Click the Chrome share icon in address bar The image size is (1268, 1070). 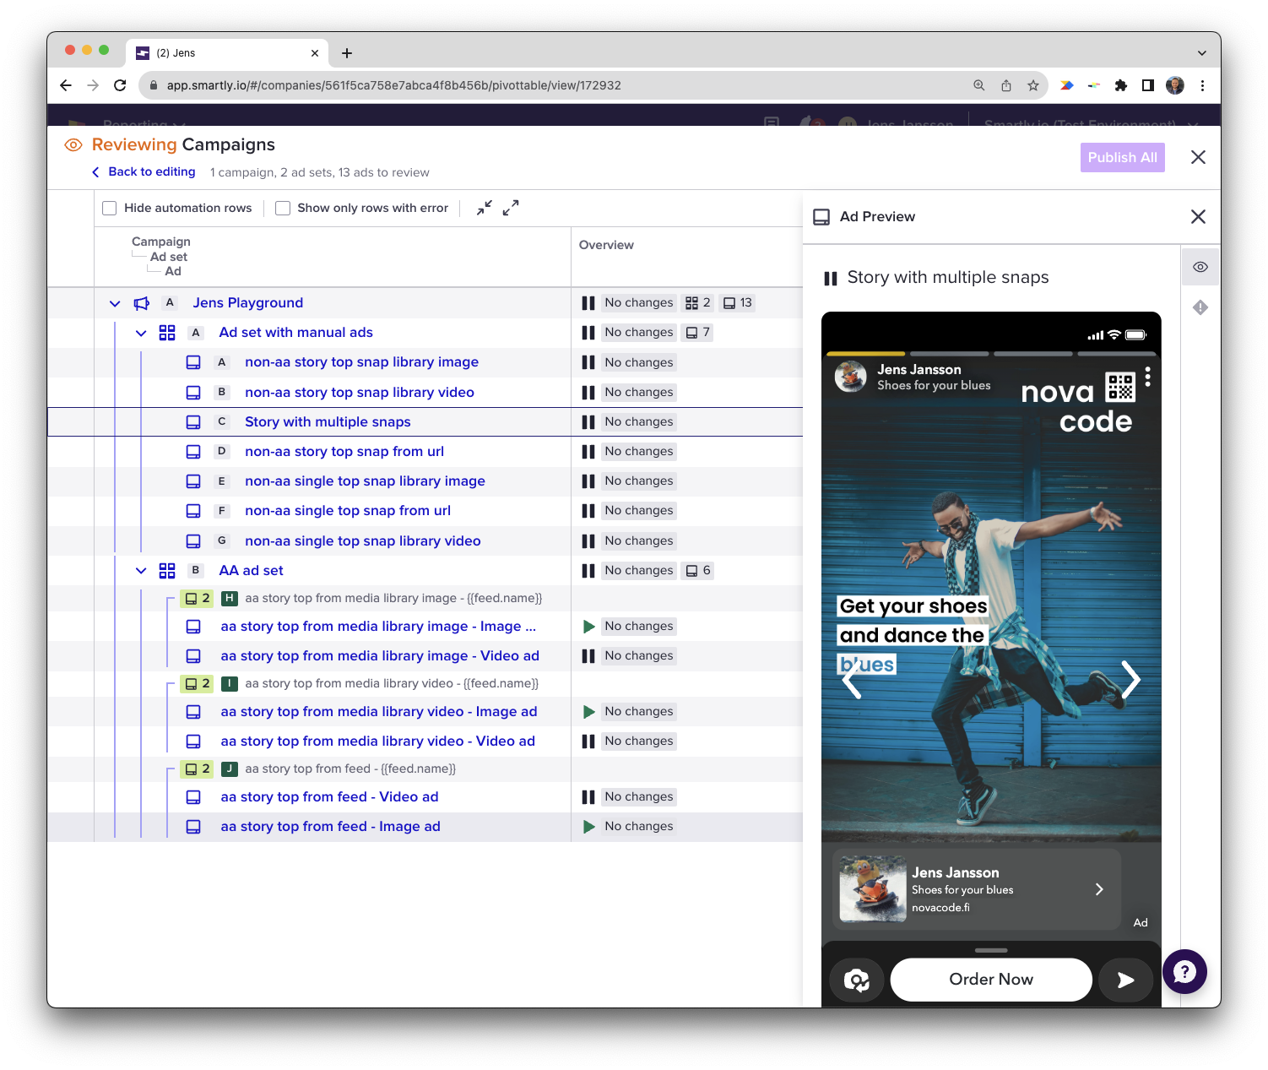tap(1006, 85)
